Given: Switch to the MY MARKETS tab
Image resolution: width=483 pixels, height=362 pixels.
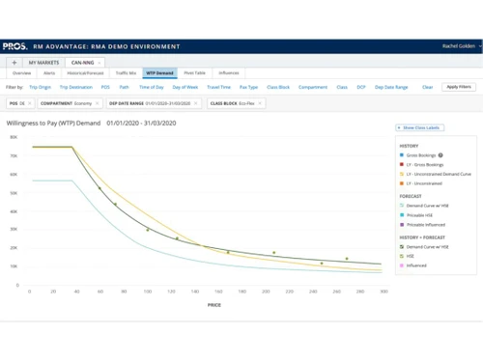Looking at the screenshot, I should pos(43,63).
